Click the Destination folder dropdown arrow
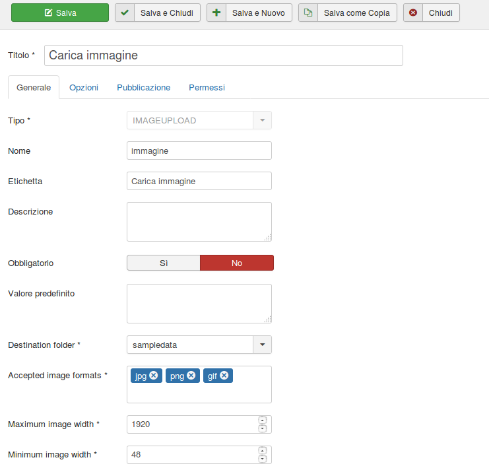Screen dimensions: 489x470 point(262,345)
